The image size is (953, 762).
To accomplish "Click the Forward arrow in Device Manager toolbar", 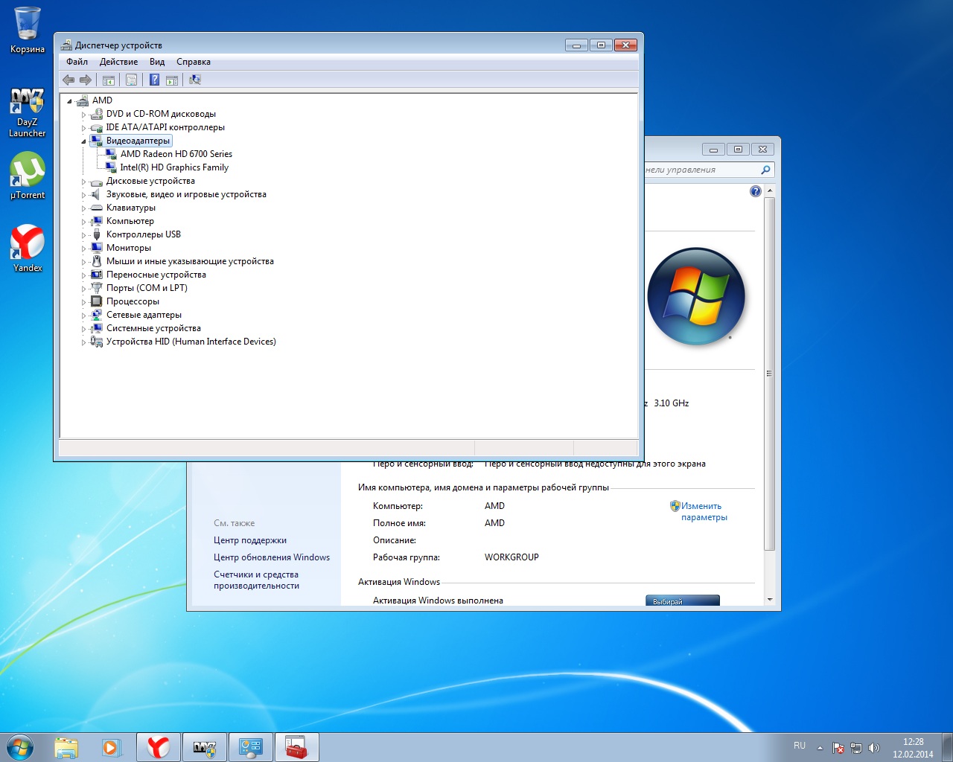I will pos(86,80).
